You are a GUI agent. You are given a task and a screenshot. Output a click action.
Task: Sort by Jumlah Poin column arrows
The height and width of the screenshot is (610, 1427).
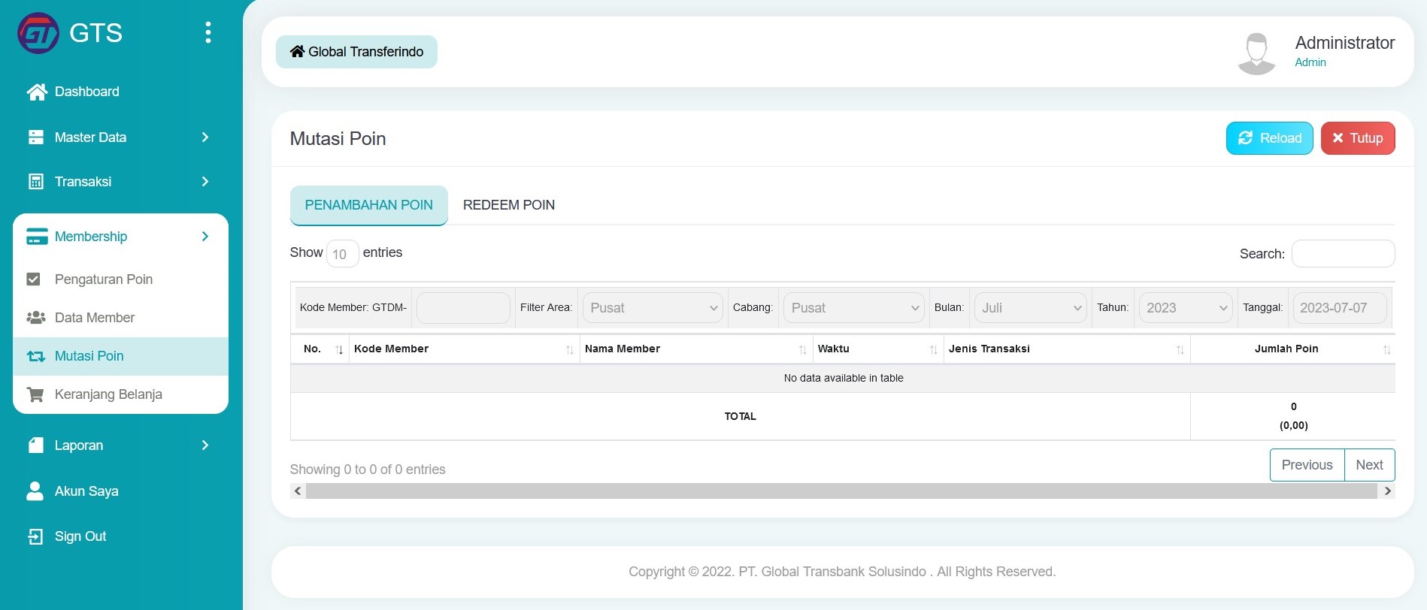[1386, 349]
